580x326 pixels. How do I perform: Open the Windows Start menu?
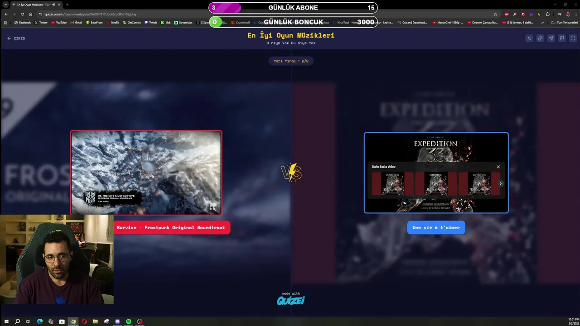coord(6,321)
